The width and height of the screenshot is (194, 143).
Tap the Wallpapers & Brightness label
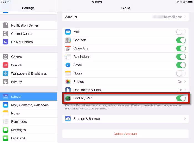[x=29, y=73]
